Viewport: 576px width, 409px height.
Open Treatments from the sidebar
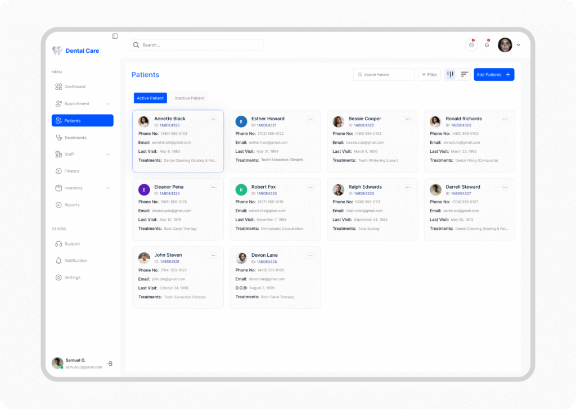75,138
